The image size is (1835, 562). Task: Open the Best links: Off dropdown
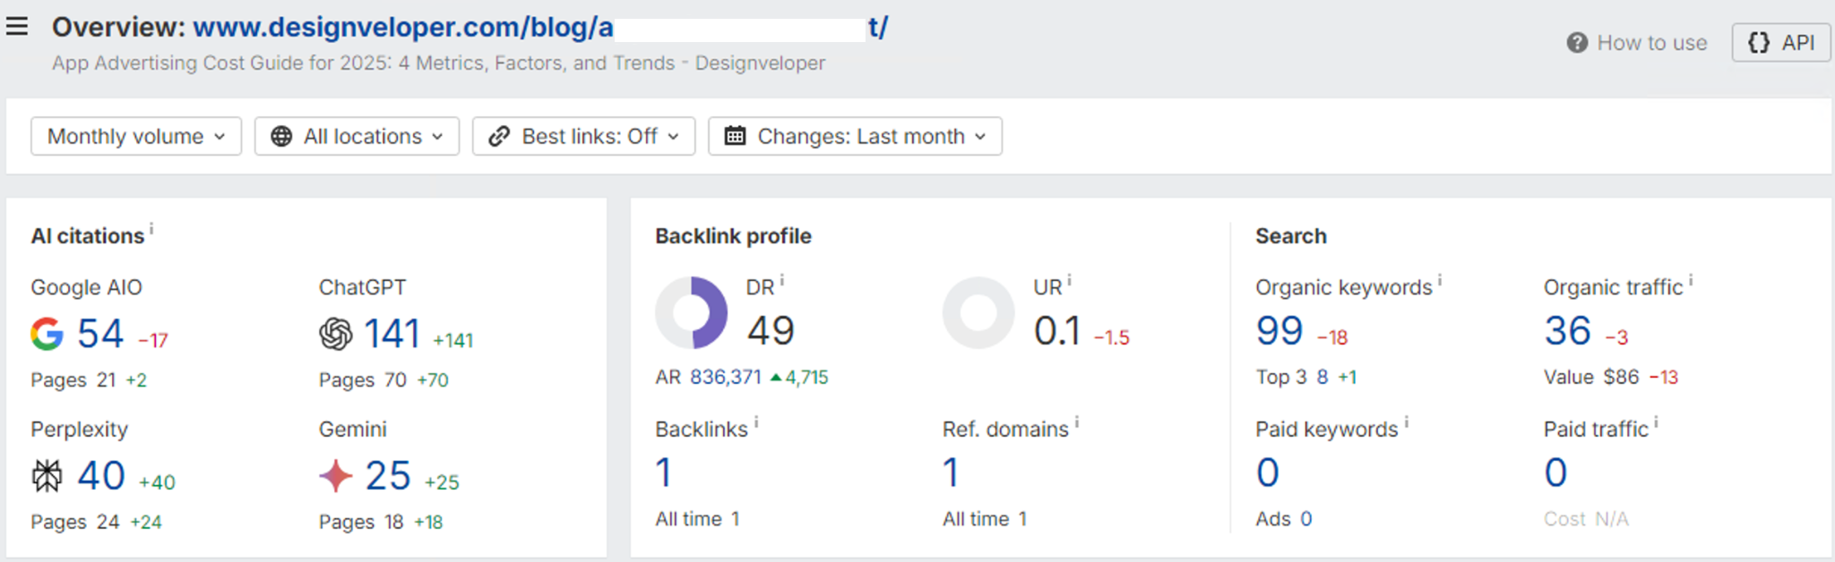583,136
